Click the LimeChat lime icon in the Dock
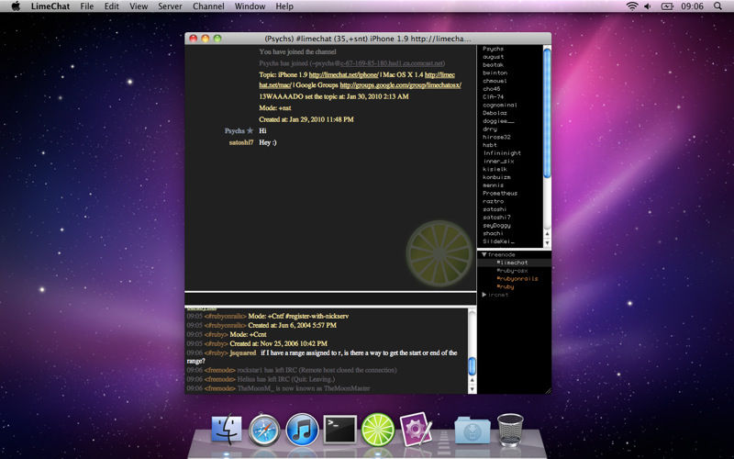Image resolution: width=734 pixels, height=459 pixels. (378, 430)
